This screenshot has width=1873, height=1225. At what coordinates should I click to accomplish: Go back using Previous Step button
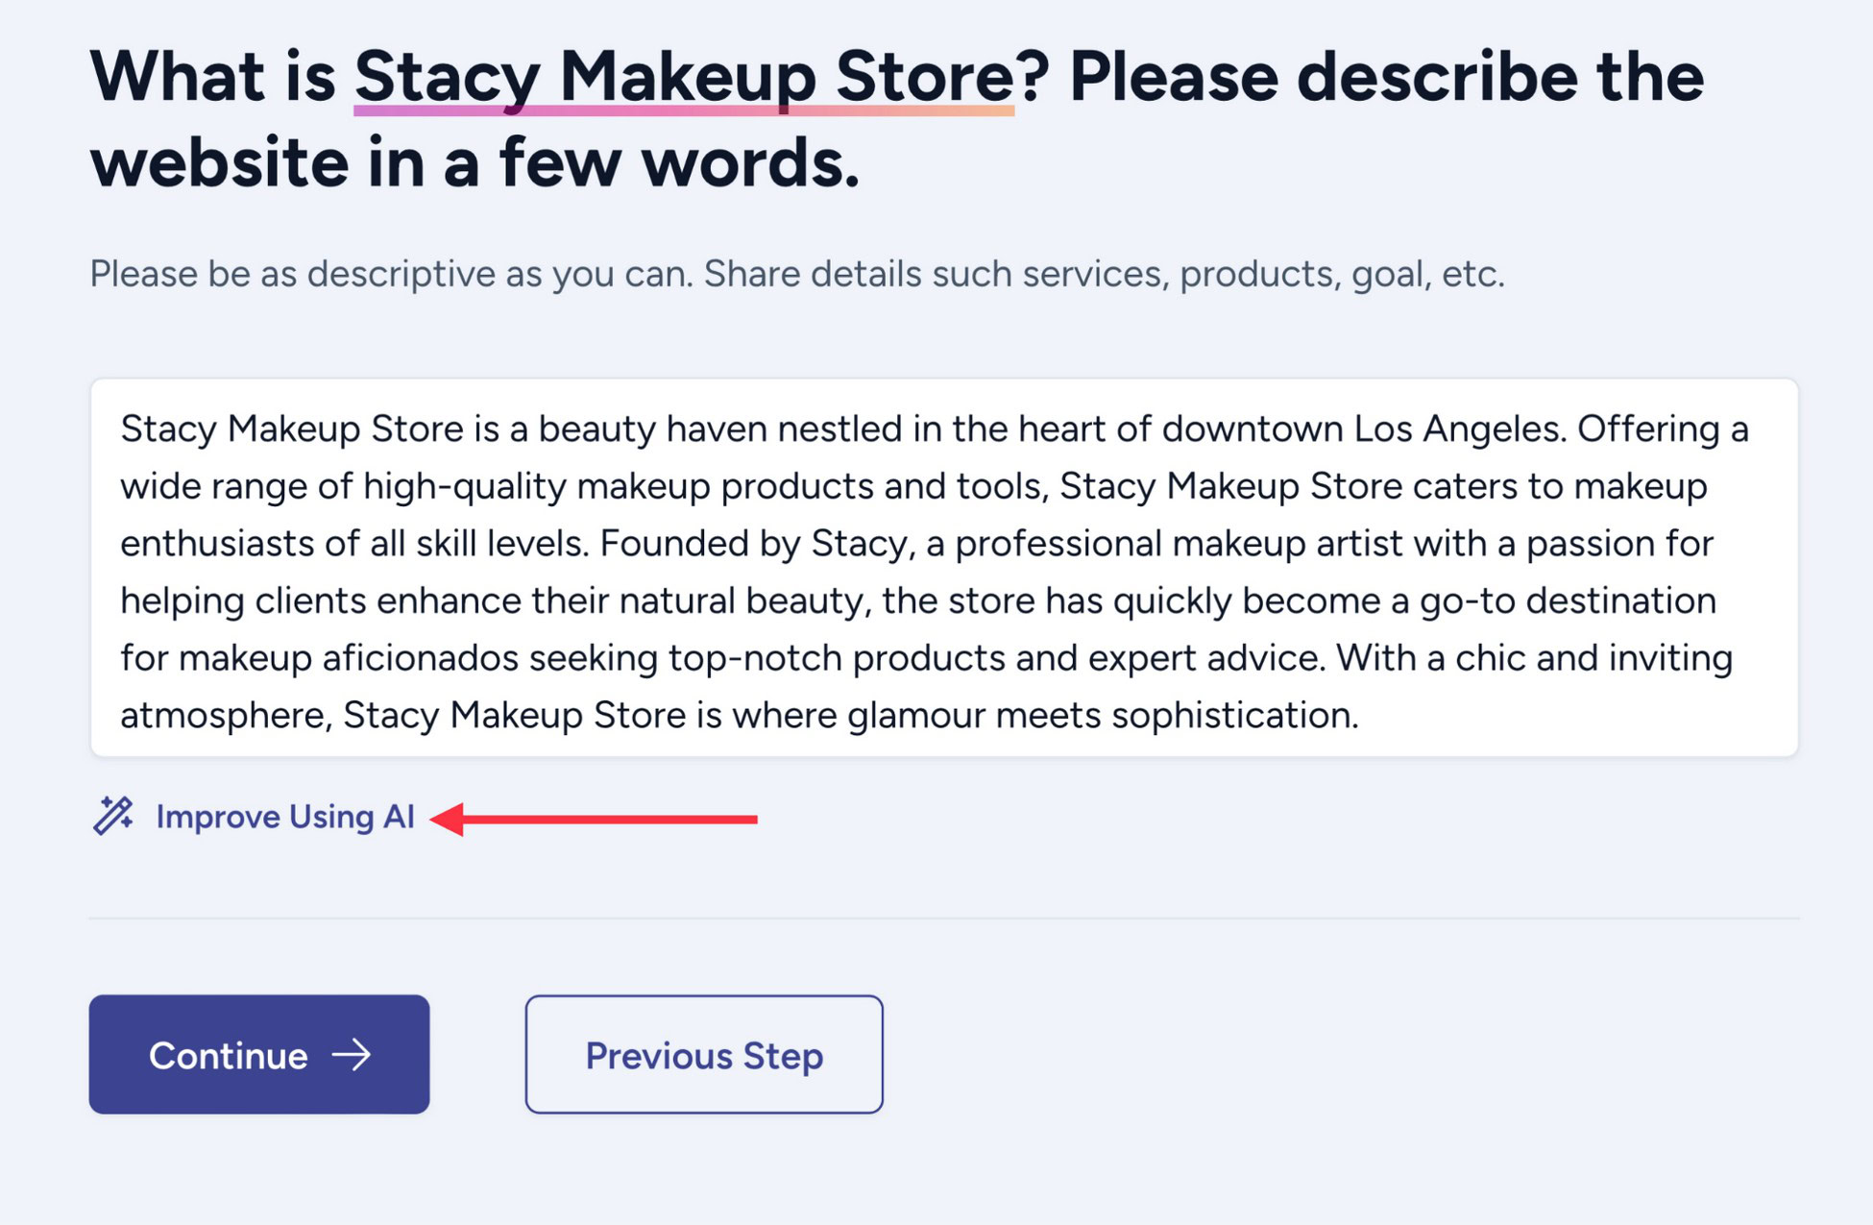[x=704, y=1054]
